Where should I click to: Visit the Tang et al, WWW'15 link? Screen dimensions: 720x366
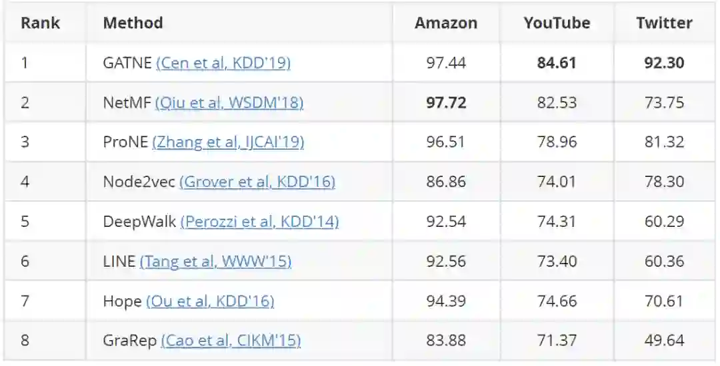[215, 262]
